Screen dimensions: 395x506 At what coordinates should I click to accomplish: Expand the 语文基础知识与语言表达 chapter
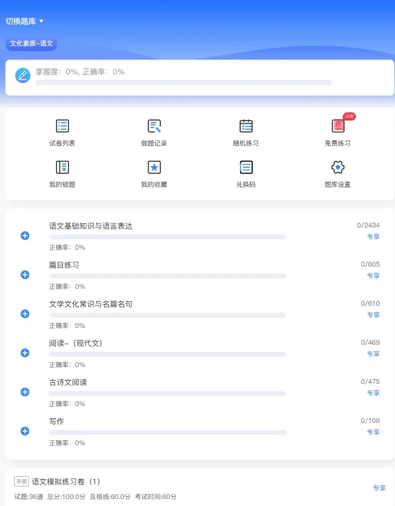tap(25, 236)
